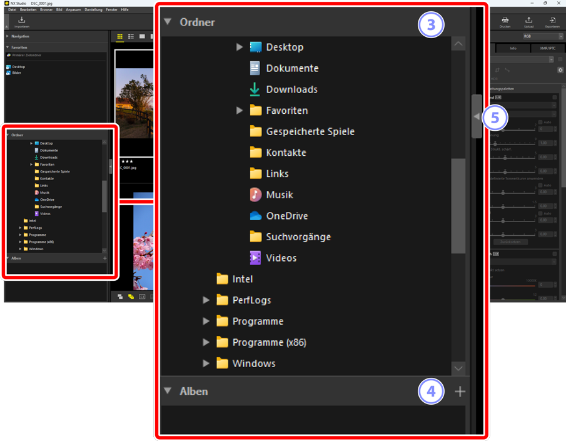Click the Drucken printer icon
The width and height of the screenshot is (566, 441).
505,22
